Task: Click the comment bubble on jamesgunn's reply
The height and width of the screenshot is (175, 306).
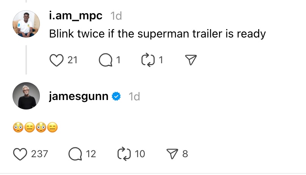Action: pyautogui.click(x=75, y=154)
